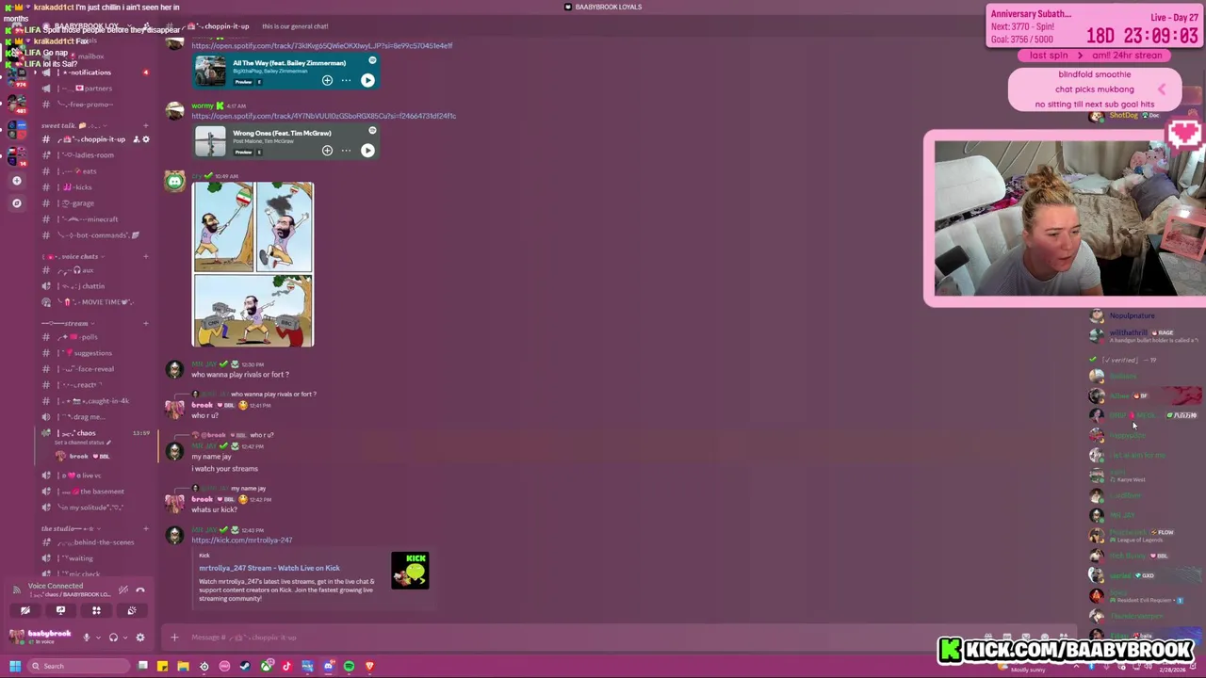
Task: Add Wrong Ones to Spotify library
Action: [327, 151]
